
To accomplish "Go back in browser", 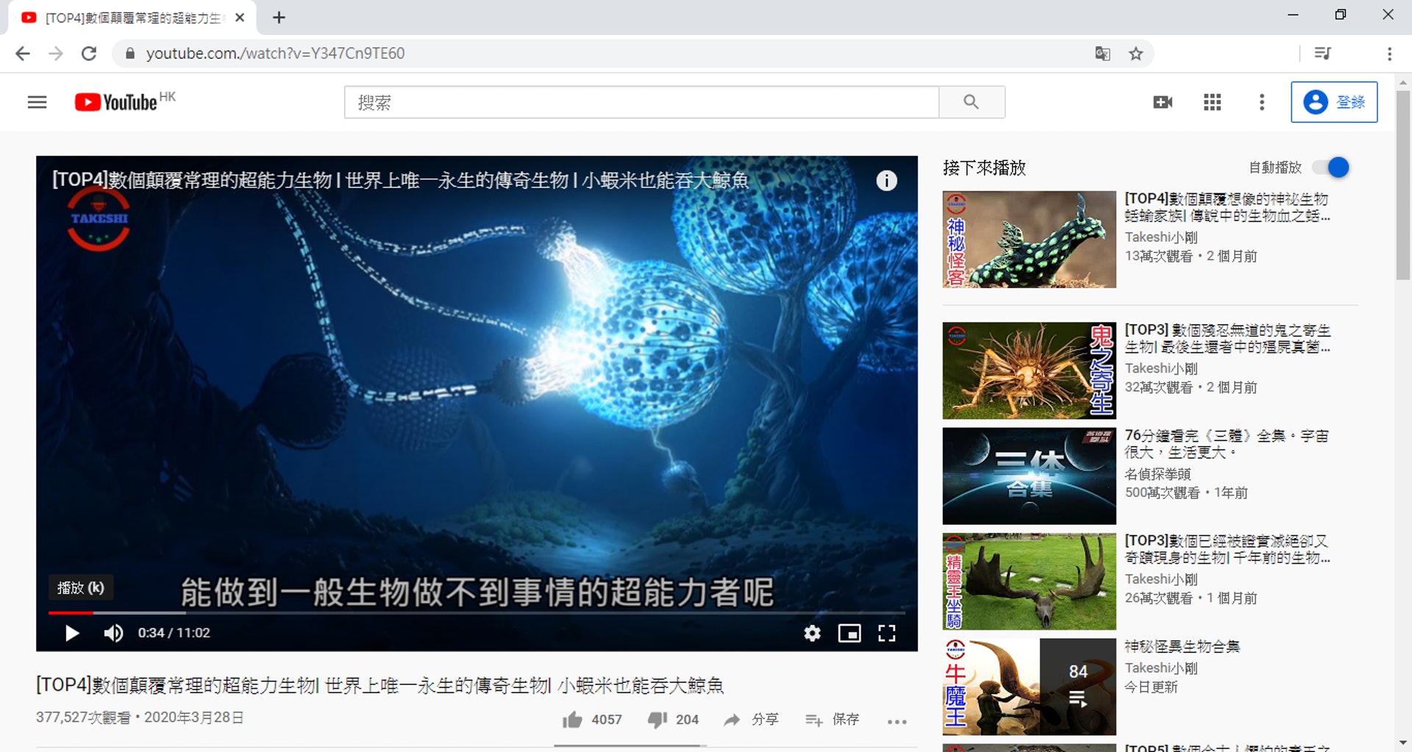I will pyautogui.click(x=23, y=54).
